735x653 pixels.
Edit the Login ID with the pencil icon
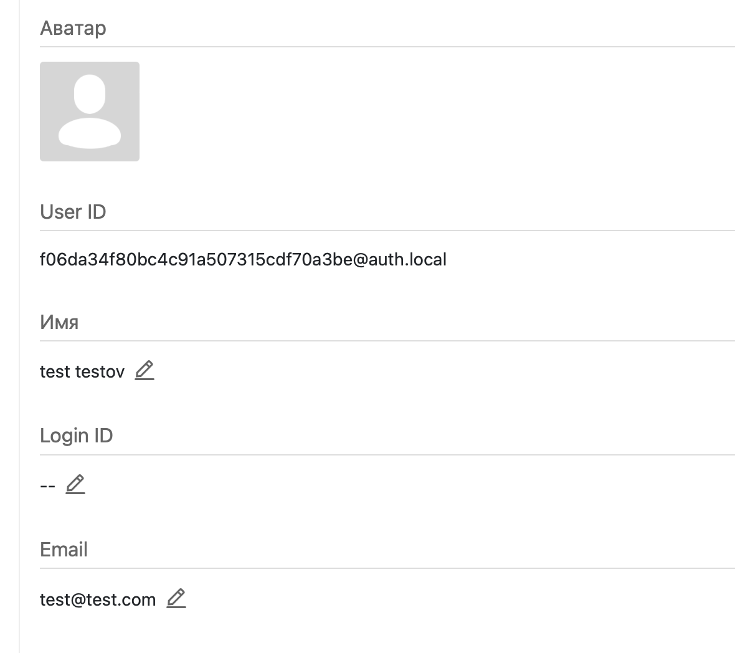[x=75, y=484]
